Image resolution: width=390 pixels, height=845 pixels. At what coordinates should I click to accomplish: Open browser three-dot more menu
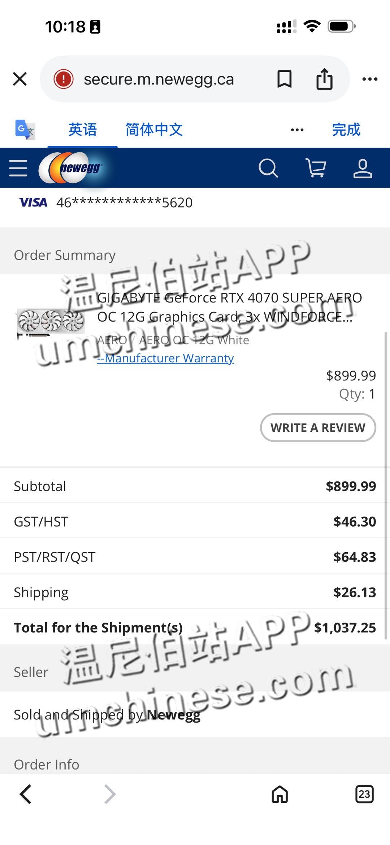coord(370,79)
